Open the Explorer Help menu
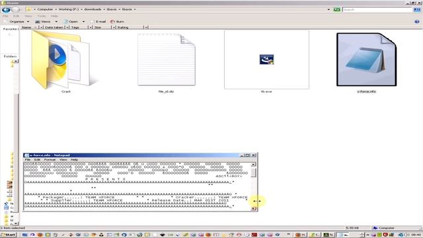 coord(54,16)
